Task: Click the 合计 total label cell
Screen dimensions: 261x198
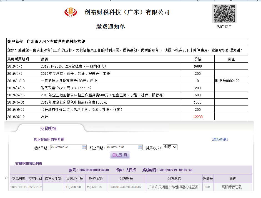Action: [111, 117]
